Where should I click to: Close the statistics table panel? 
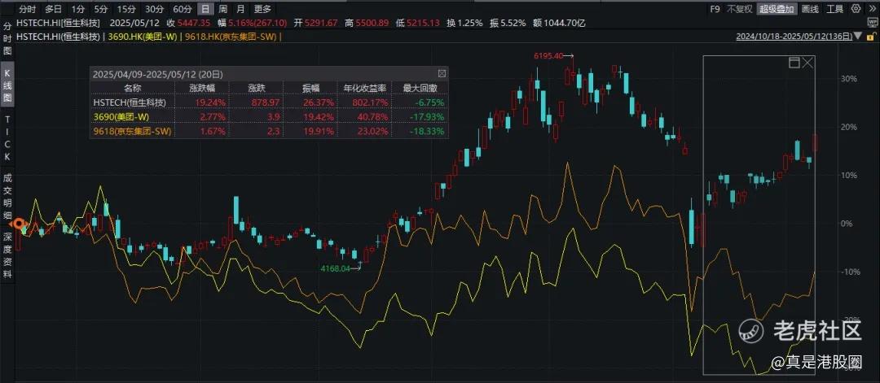442,73
